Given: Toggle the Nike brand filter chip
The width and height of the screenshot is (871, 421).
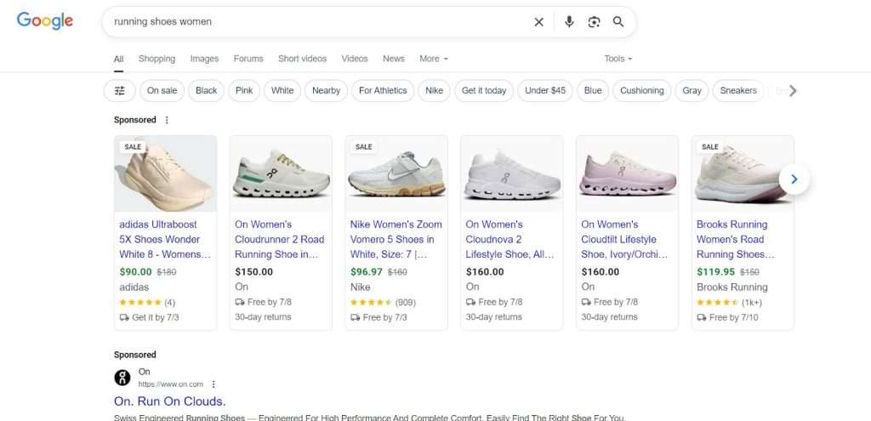Looking at the screenshot, I should 435,90.
